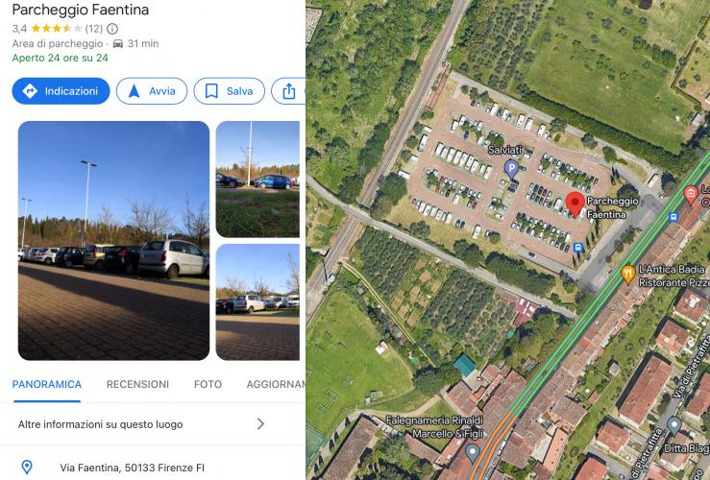Open the large parking lot photo
The width and height of the screenshot is (710, 480).
[113, 241]
